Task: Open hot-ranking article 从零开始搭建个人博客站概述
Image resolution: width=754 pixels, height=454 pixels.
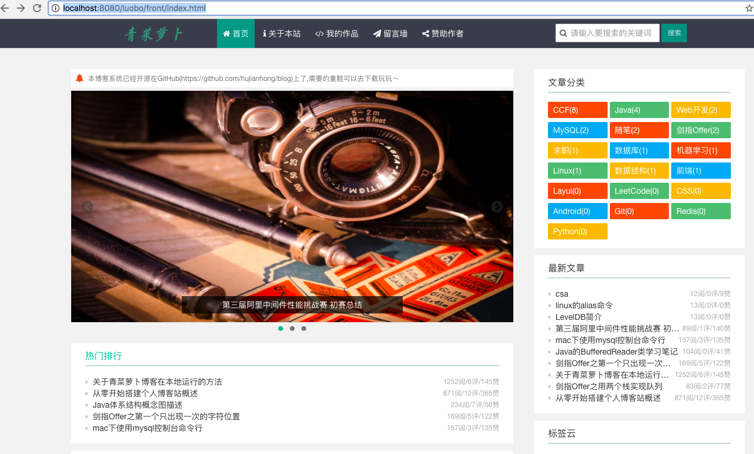Action: click(145, 393)
